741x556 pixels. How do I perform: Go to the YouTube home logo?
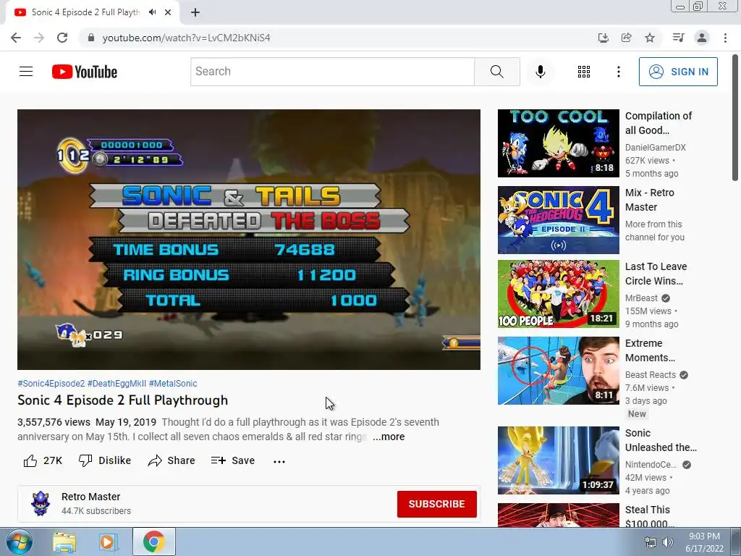coord(85,72)
